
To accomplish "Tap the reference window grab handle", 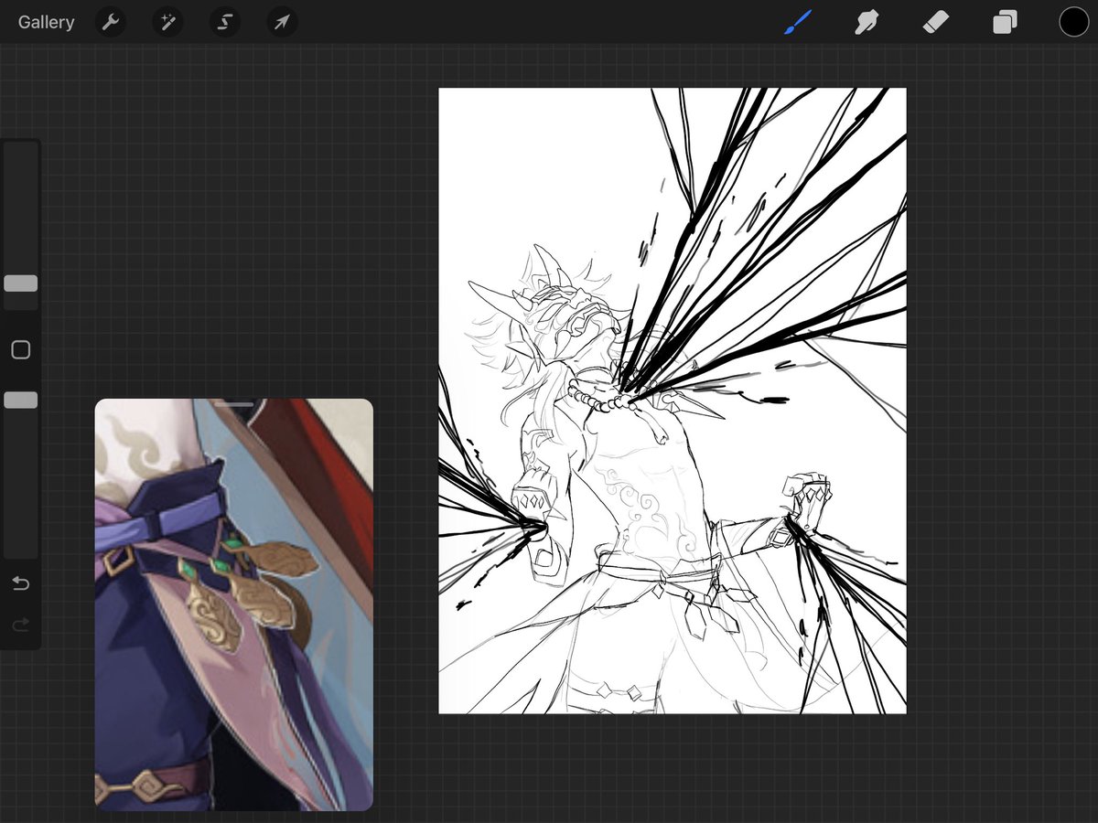I will point(234,404).
